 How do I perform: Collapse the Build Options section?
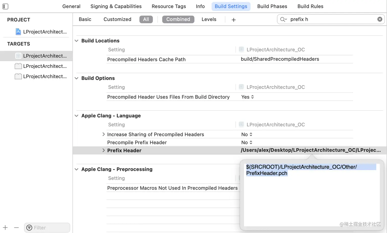coord(77,78)
